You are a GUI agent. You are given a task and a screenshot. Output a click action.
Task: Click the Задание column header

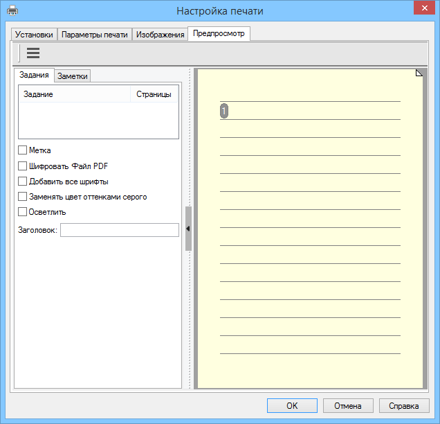75,94
